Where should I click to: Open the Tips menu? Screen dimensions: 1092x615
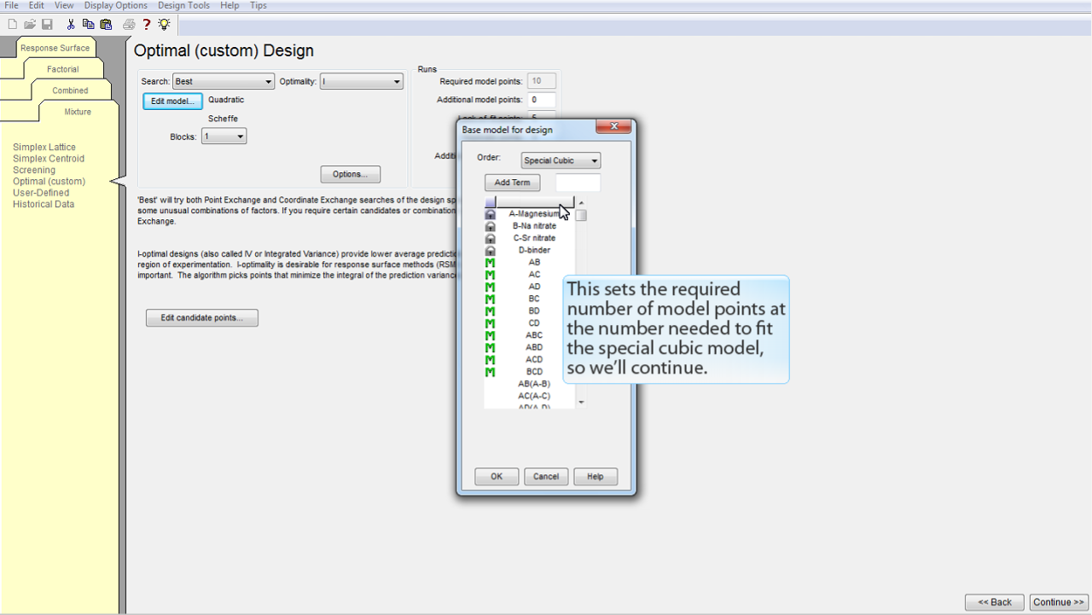point(258,5)
